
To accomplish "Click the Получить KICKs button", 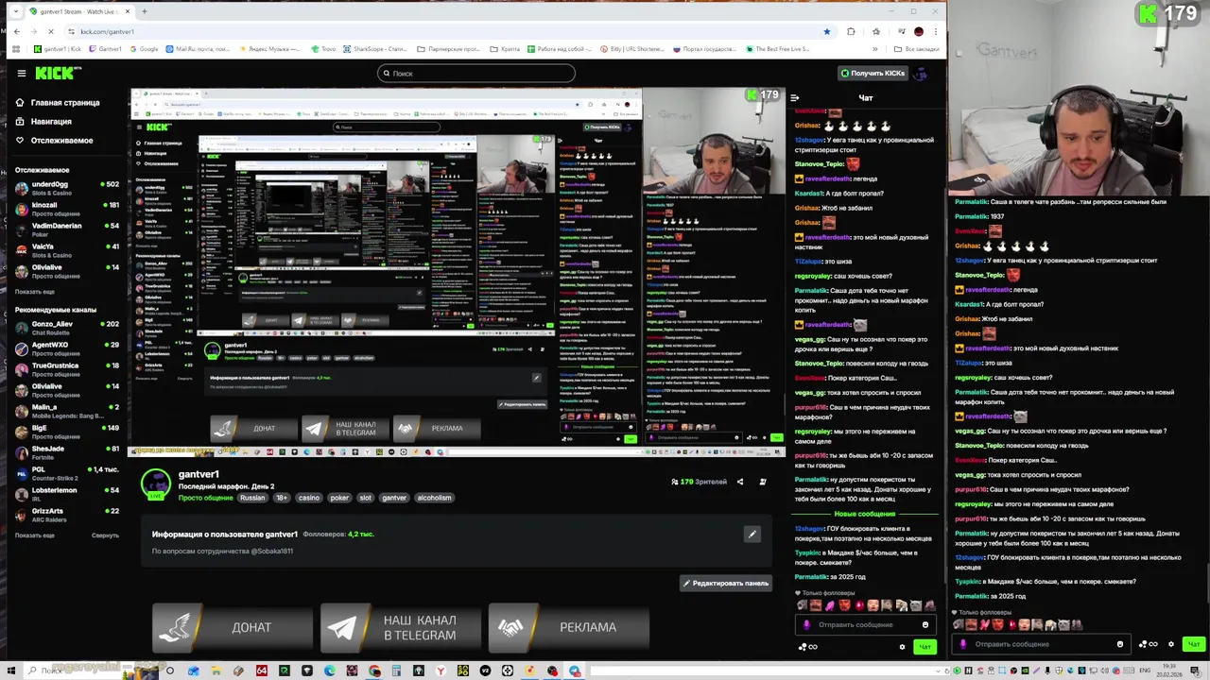I will 873,73.
